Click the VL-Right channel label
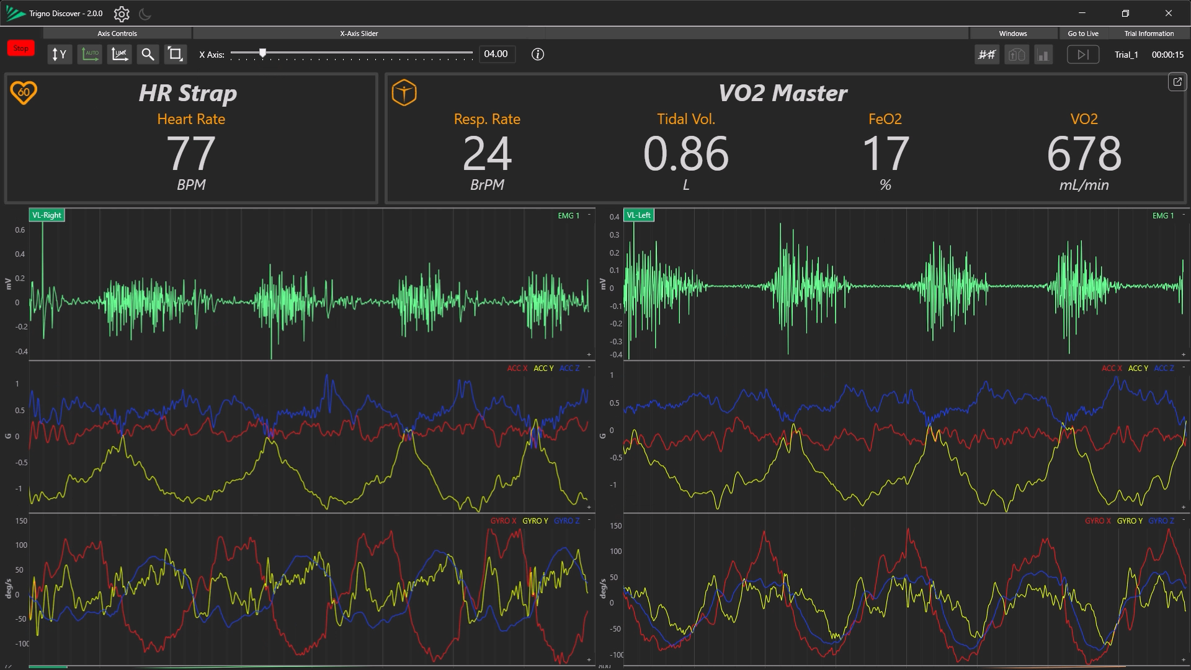 pos(47,215)
